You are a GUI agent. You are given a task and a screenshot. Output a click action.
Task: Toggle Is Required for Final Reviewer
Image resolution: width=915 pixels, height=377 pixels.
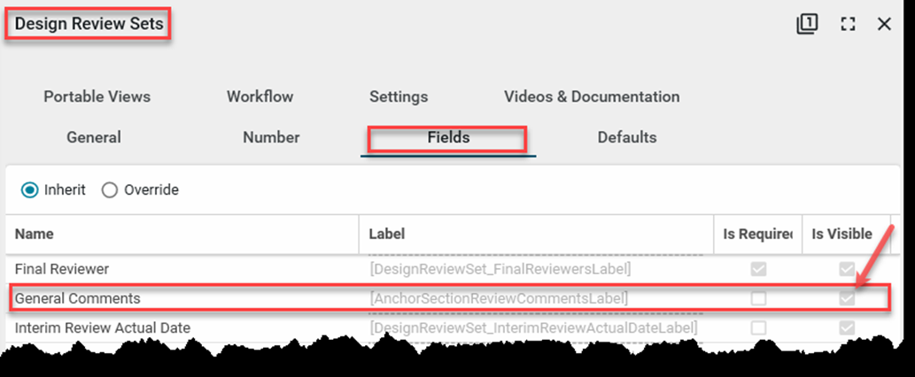(758, 269)
